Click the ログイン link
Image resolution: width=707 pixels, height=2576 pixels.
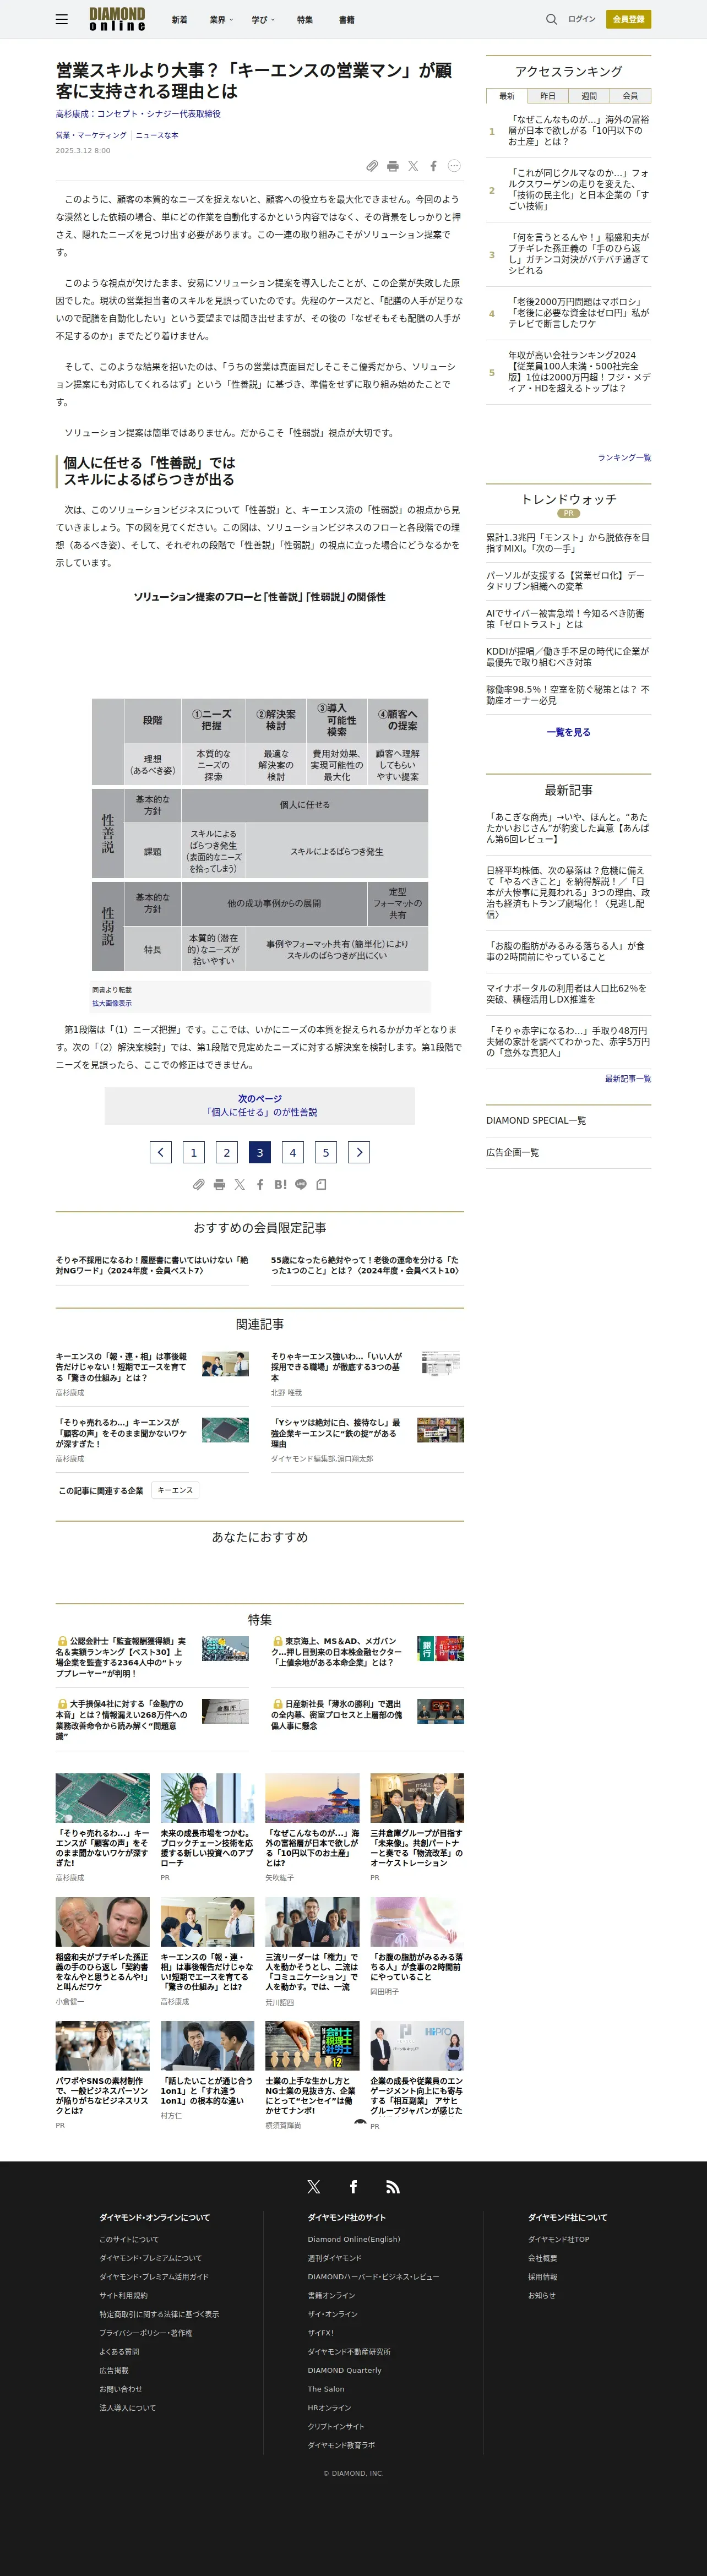click(582, 19)
